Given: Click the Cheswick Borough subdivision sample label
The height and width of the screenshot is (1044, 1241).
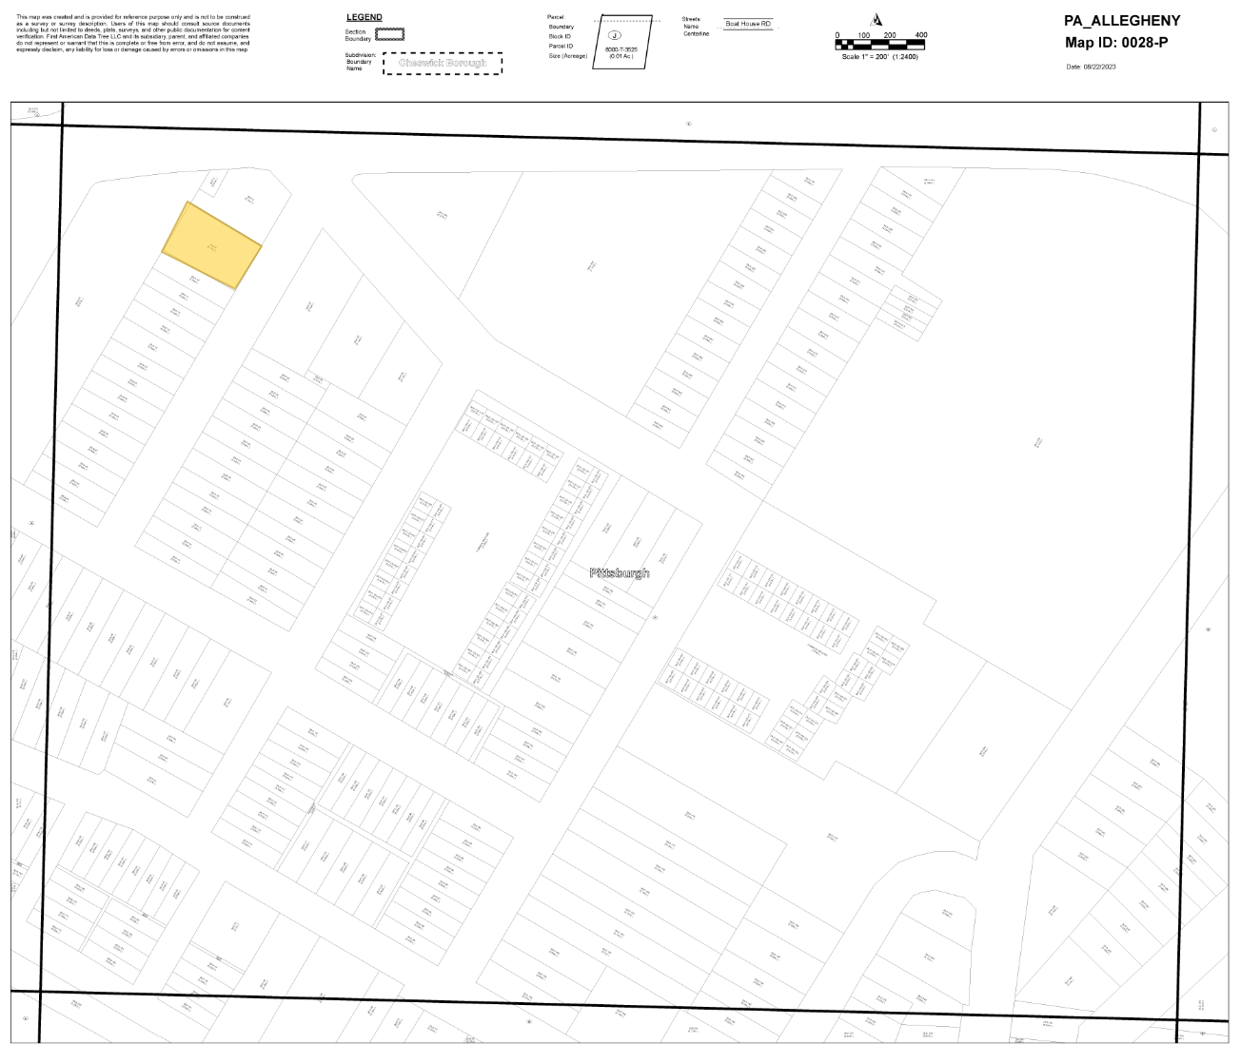Looking at the screenshot, I should (x=443, y=63).
